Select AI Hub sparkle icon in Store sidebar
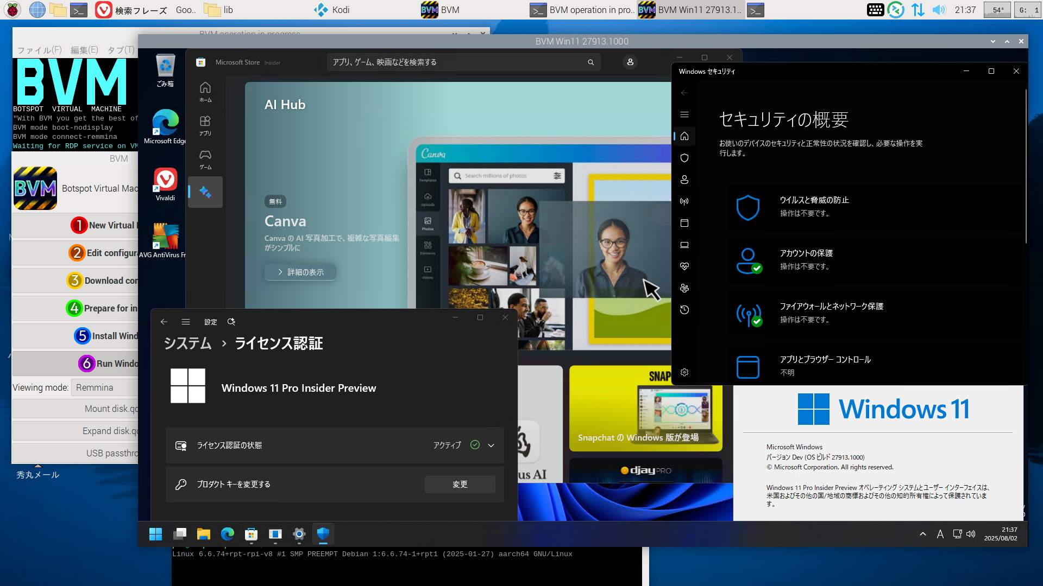1043x586 pixels. [205, 192]
